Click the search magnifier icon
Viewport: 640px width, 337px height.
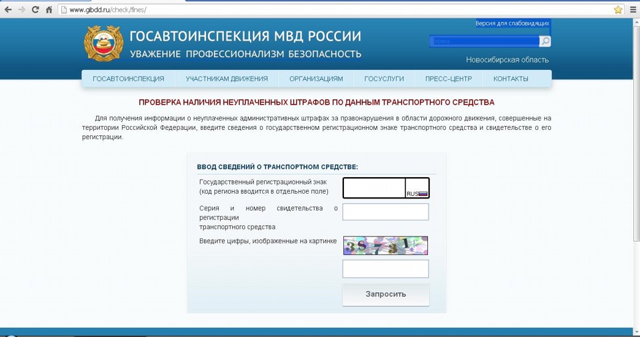(x=545, y=41)
